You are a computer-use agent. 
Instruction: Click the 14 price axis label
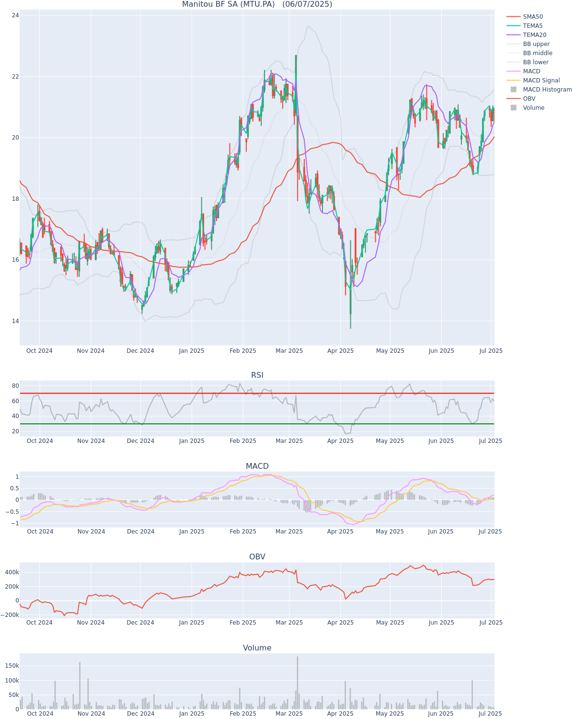15,321
